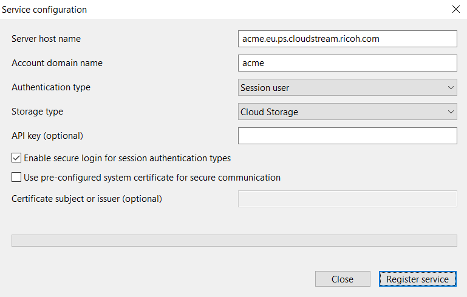Click the empty API key field
Viewport: 467px width, 297px height.
pos(347,136)
